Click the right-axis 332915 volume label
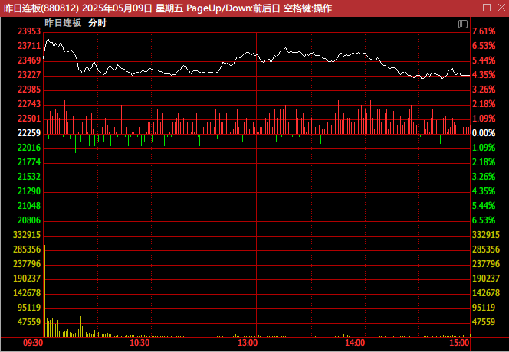Viewport: 509px width, 352px height. pos(486,235)
